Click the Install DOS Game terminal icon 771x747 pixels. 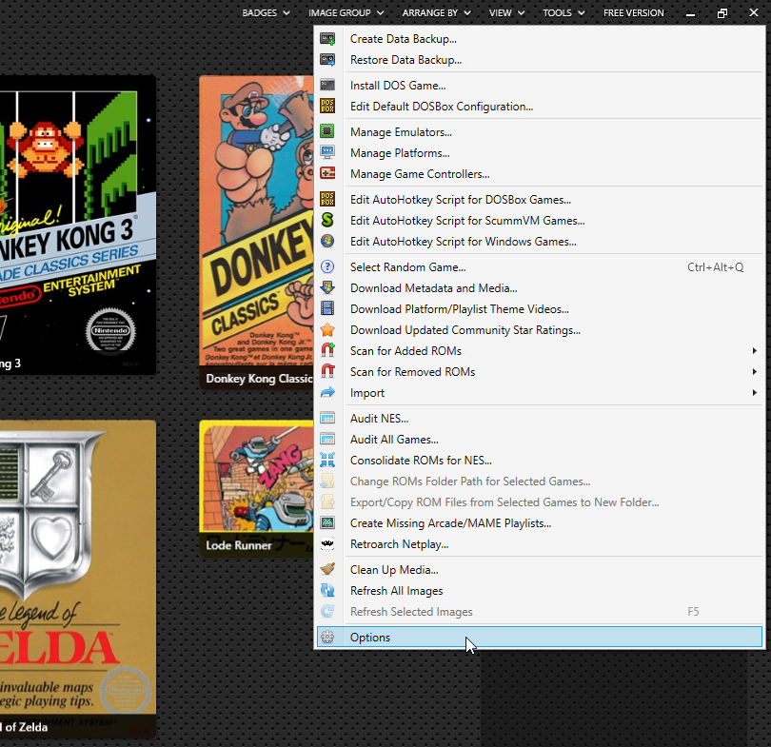coord(327,86)
